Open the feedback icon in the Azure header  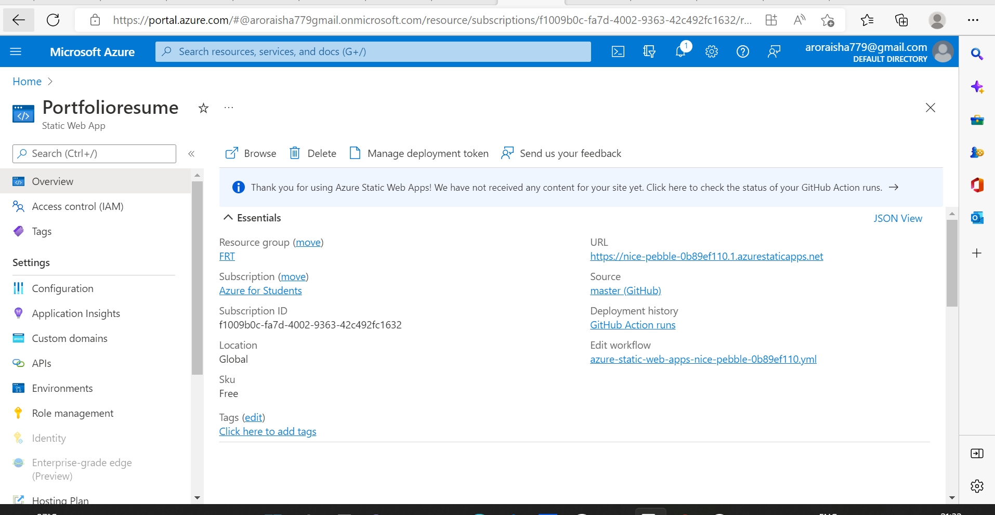point(774,51)
